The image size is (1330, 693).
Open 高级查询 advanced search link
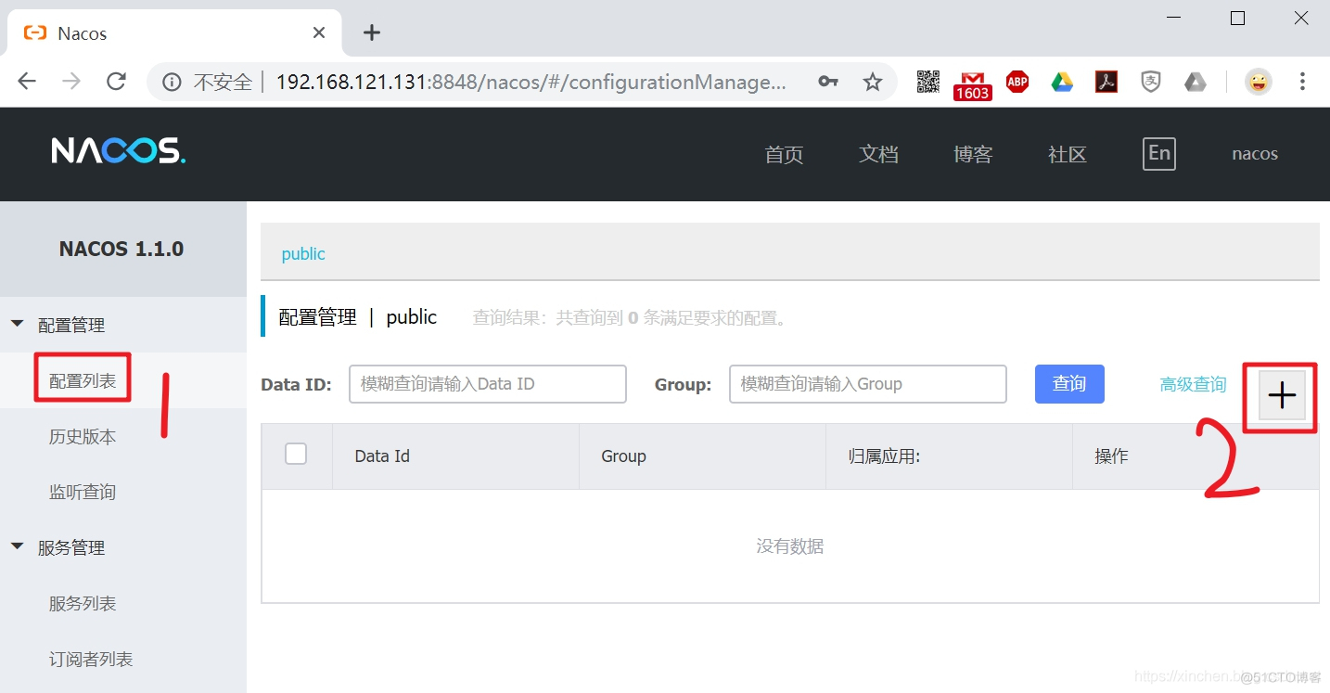(x=1193, y=384)
